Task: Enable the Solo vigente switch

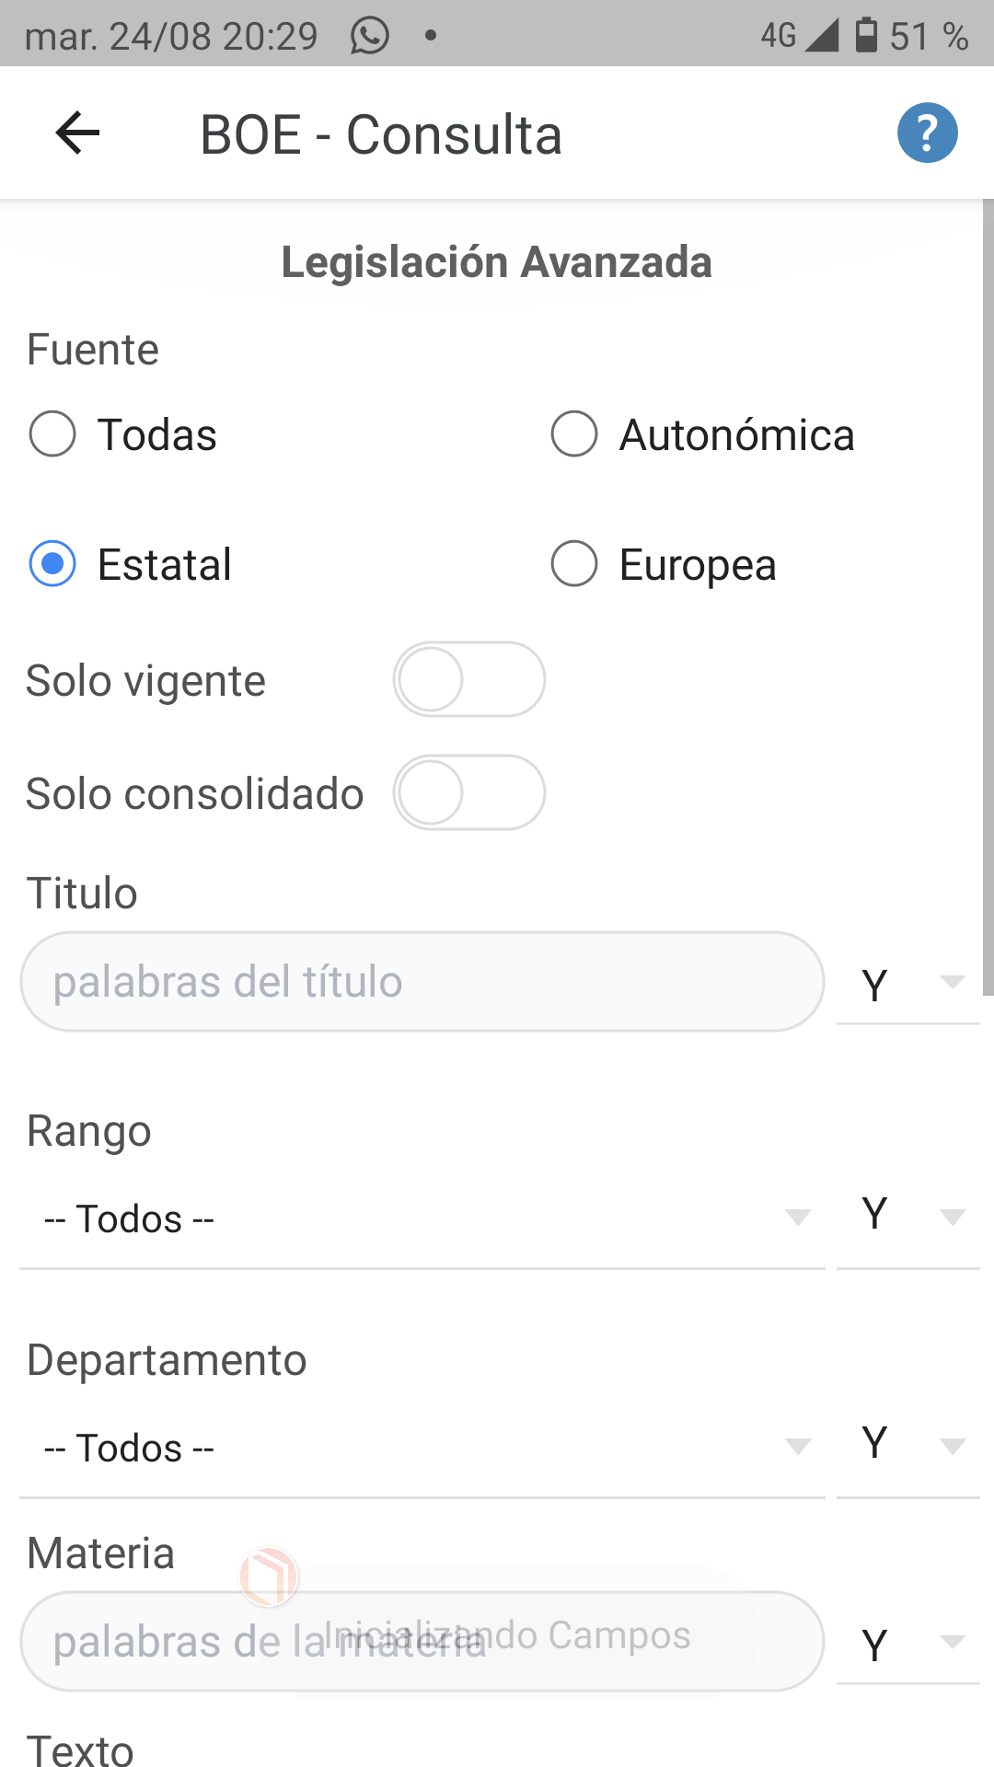Action: (469, 680)
